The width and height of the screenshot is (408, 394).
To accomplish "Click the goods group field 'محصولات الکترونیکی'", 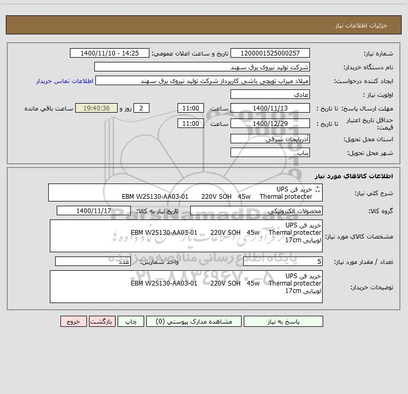I will tap(256, 210).
